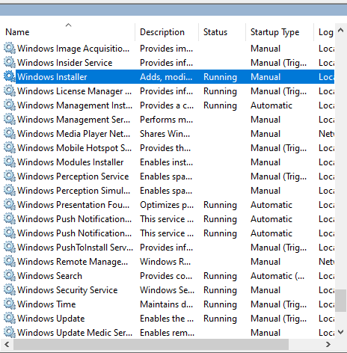
Task: Select the Windows Perception Service name
Action: coord(73,176)
